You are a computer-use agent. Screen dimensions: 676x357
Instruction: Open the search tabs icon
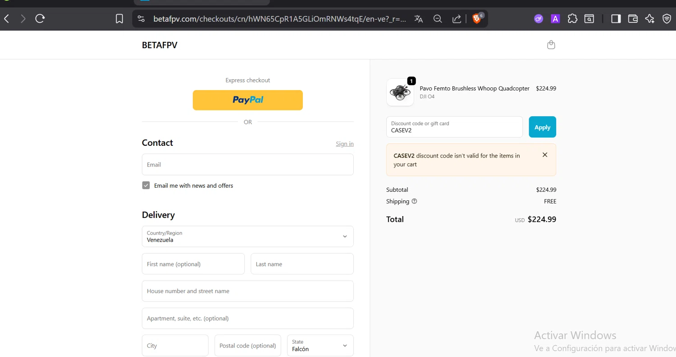(x=589, y=18)
